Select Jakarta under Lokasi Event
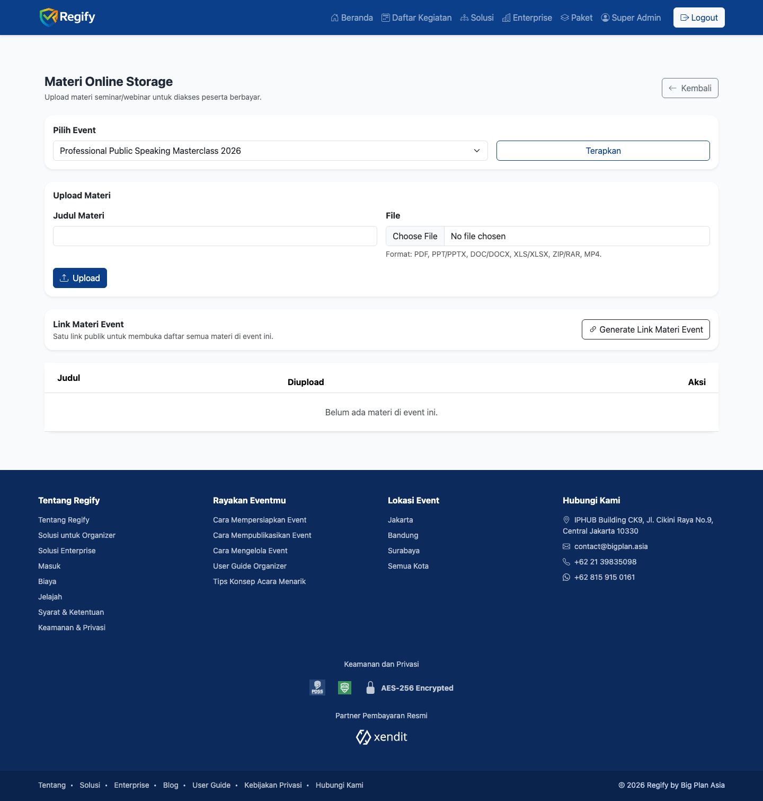 click(400, 520)
